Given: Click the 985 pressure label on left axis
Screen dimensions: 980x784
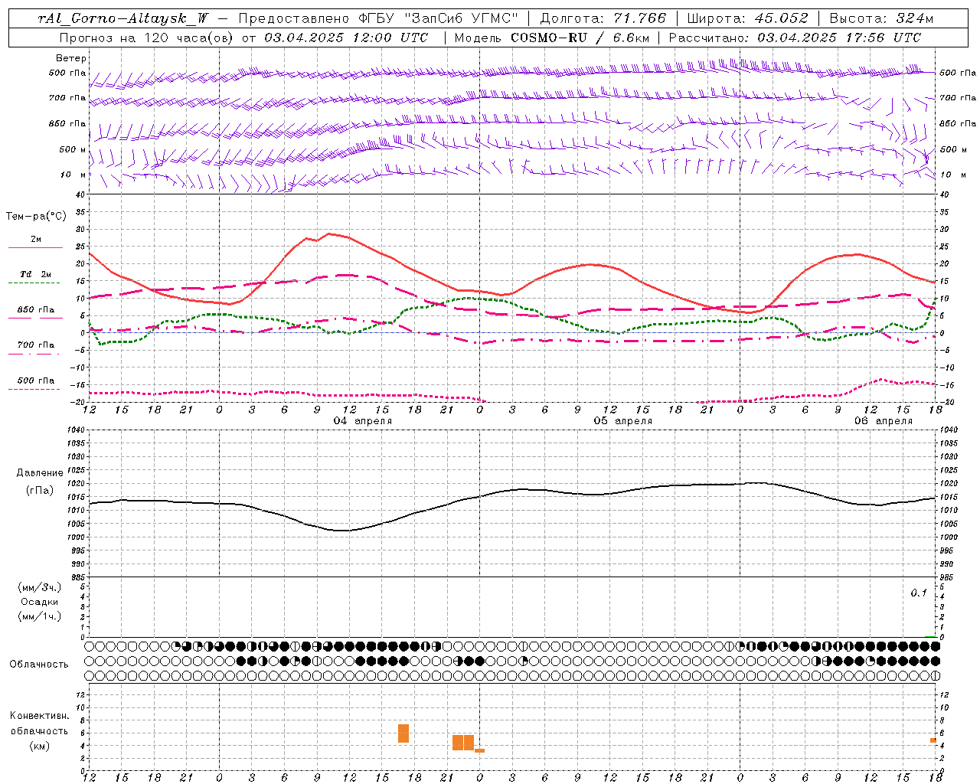Looking at the screenshot, I should point(78,577).
